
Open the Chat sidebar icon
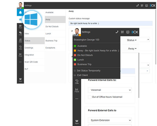click(x=20, y=34)
